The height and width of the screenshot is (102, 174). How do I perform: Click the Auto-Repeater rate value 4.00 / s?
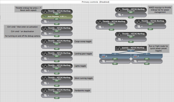tap(63, 16)
